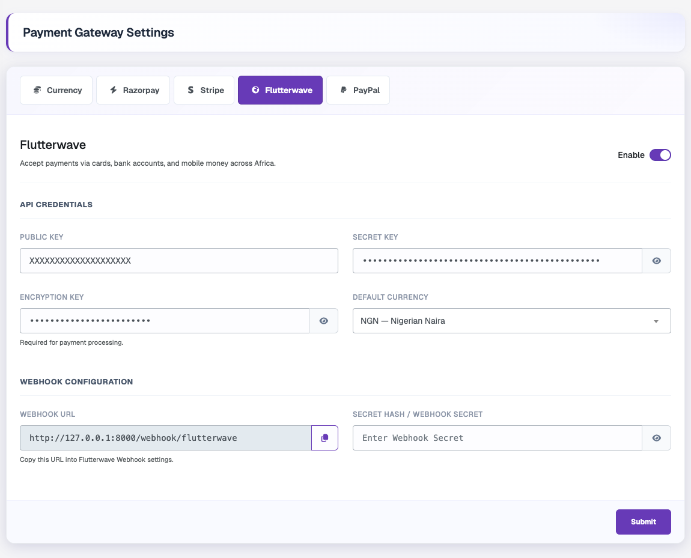Viewport: 691px width, 558px height.
Task: Click the "WEBHOOK CONFIGURATION" section title
Action: [x=76, y=382]
